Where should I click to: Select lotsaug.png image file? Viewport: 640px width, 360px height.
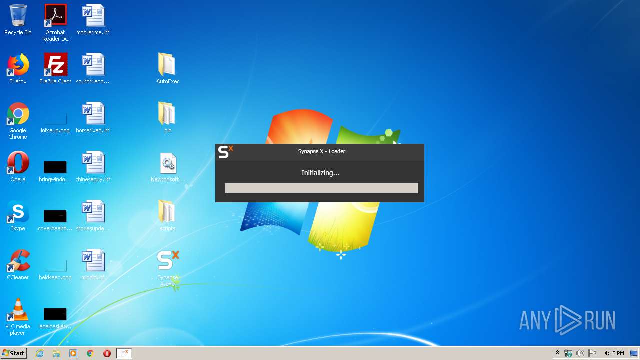pos(55,123)
